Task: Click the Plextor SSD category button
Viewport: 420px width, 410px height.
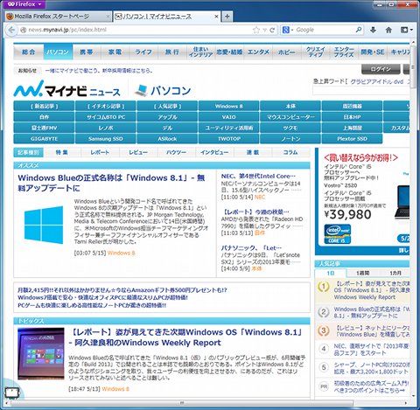Action: 352,139
